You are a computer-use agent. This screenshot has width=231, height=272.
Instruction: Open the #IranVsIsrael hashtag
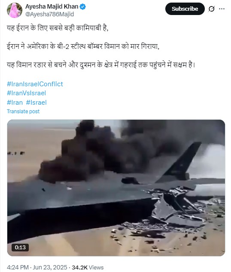(26, 93)
